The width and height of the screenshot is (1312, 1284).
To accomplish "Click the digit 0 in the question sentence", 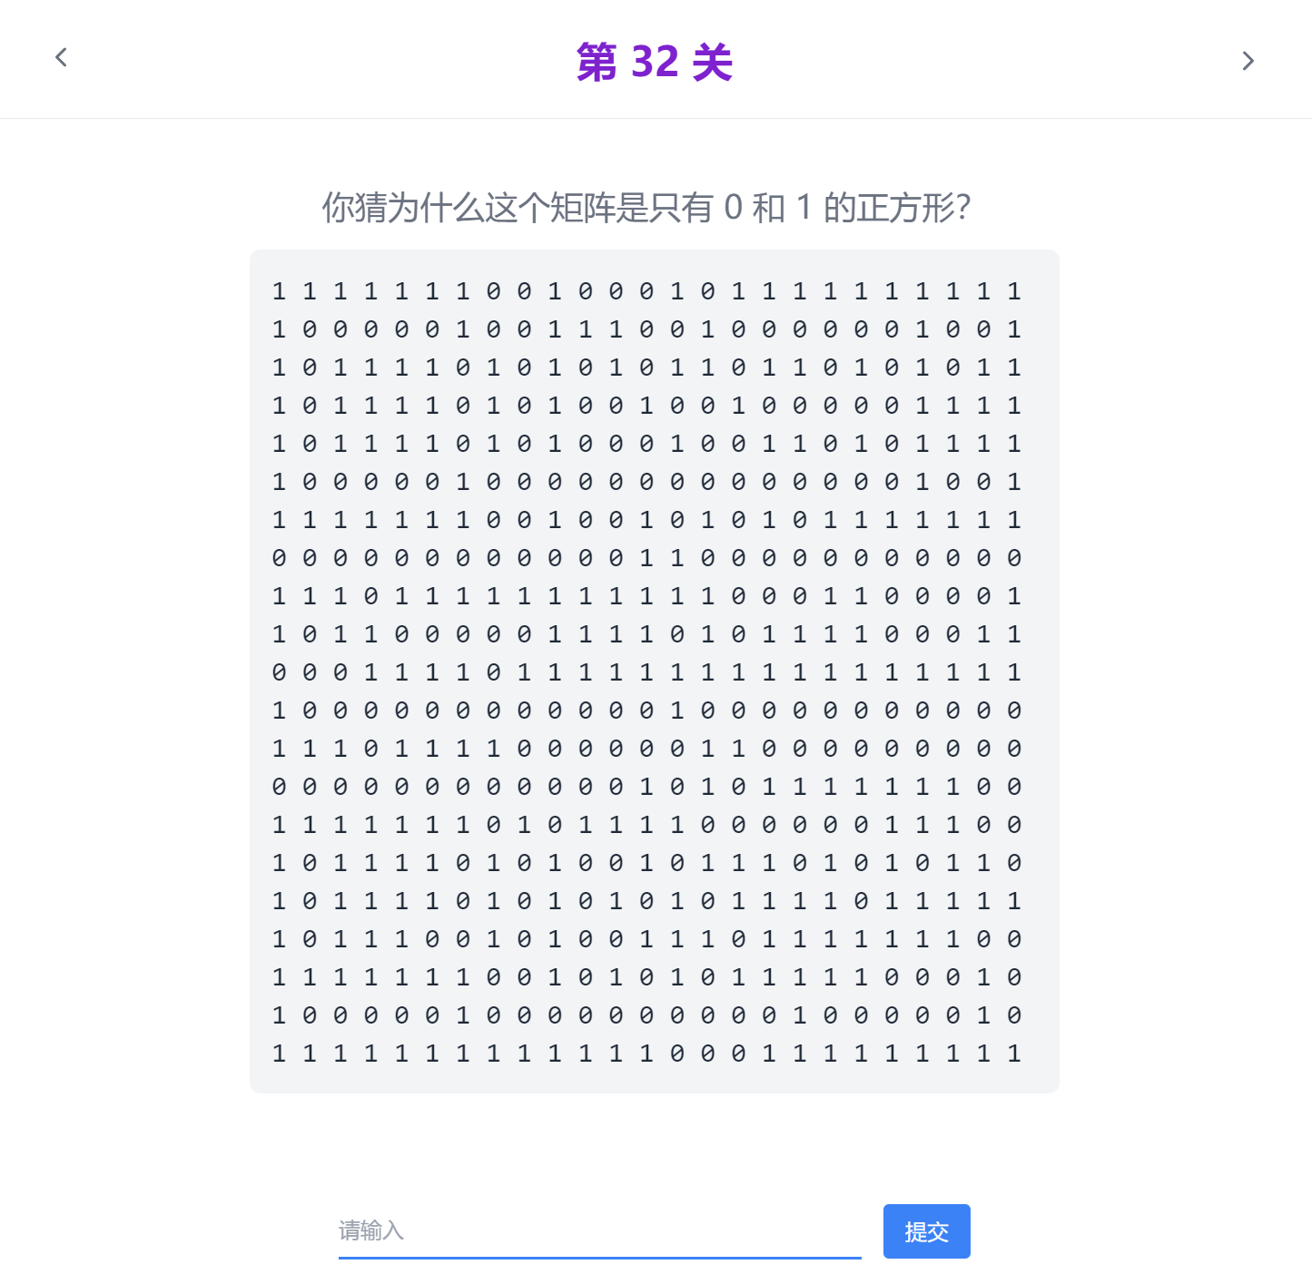I will [733, 208].
